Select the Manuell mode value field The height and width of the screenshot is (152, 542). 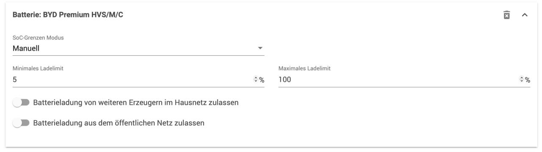(x=138, y=48)
